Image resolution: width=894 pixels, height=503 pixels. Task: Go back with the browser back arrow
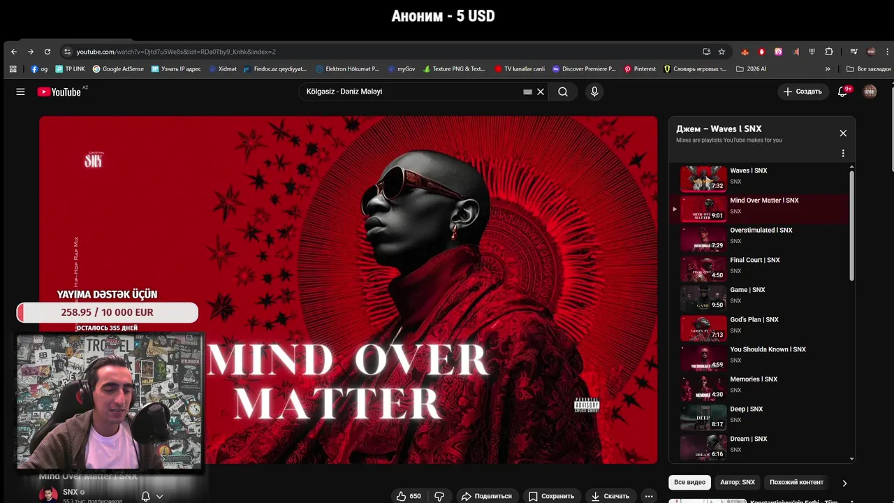coord(13,52)
